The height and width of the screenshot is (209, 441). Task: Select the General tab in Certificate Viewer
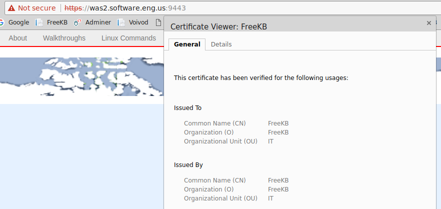(187, 44)
